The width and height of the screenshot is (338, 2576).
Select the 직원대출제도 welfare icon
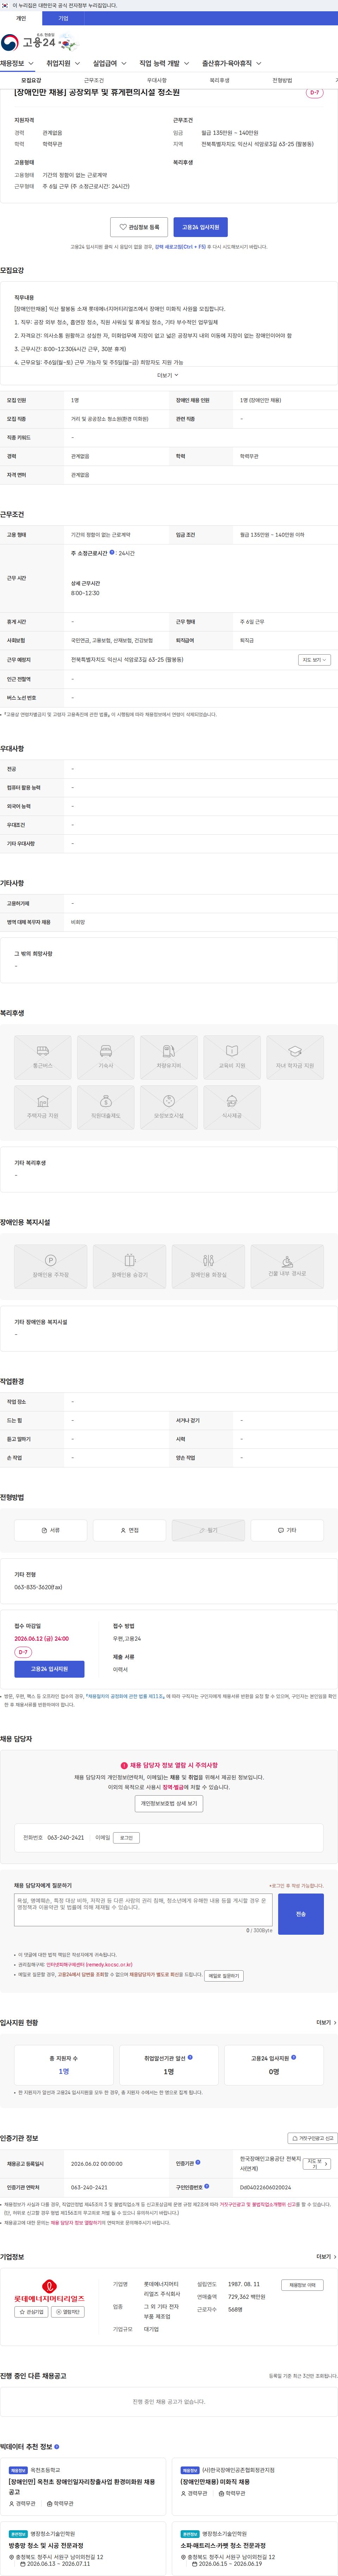click(x=106, y=1107)
